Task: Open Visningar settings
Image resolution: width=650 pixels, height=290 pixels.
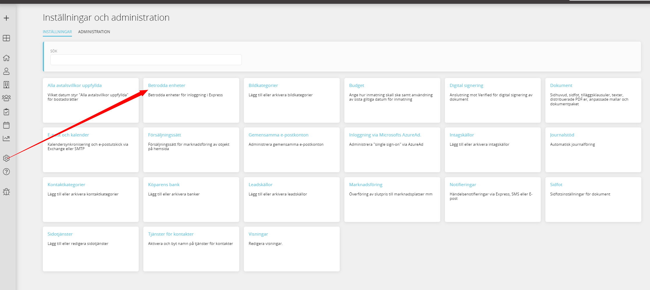Action: click(258, 234)
